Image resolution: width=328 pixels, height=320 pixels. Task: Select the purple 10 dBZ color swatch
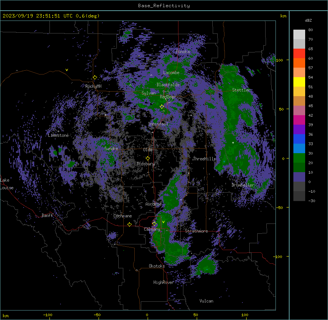[x=299, y=177]
